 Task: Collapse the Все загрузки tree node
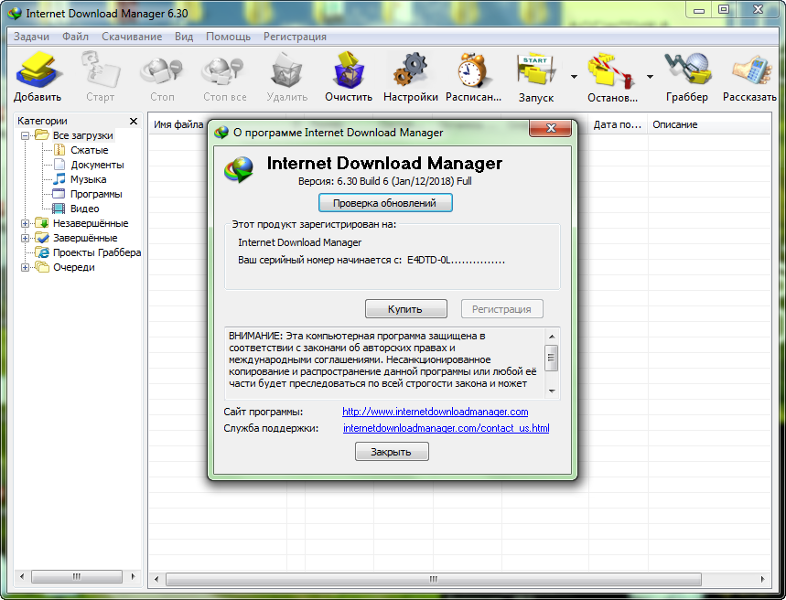click(x=25, y=136)
